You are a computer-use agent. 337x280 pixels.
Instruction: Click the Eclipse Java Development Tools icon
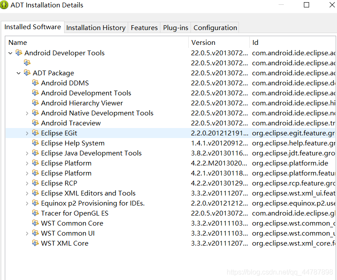tap(35, 153)
